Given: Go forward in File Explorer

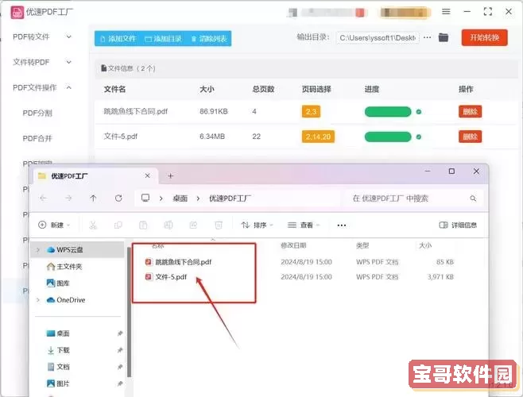Looking at the screenshot, I should click(68, 198).
